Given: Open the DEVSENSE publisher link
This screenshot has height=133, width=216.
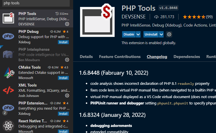Looking at the screenshot, I should point(134,17).
